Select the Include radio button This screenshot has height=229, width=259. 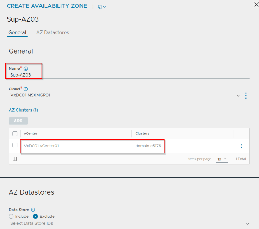[x=11, y=216]
